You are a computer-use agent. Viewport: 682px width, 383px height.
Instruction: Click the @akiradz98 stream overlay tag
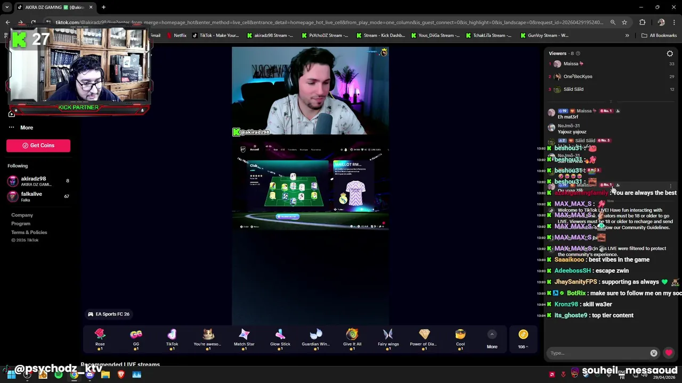click(251, 132)
